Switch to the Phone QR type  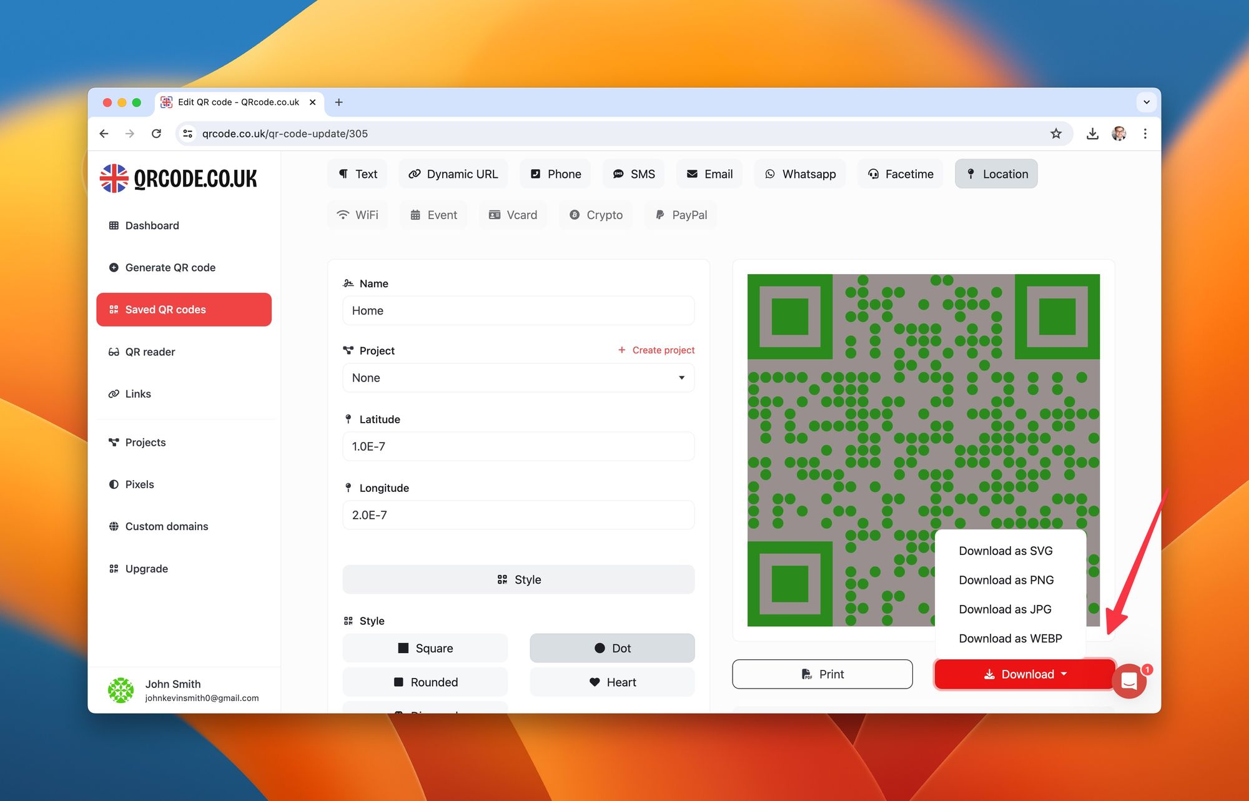click(555, 174)
